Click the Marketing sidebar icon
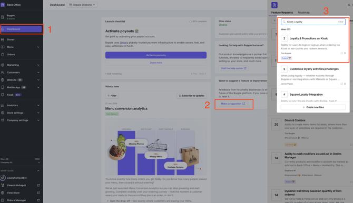353x203 pixels. [x=3, y=65]
